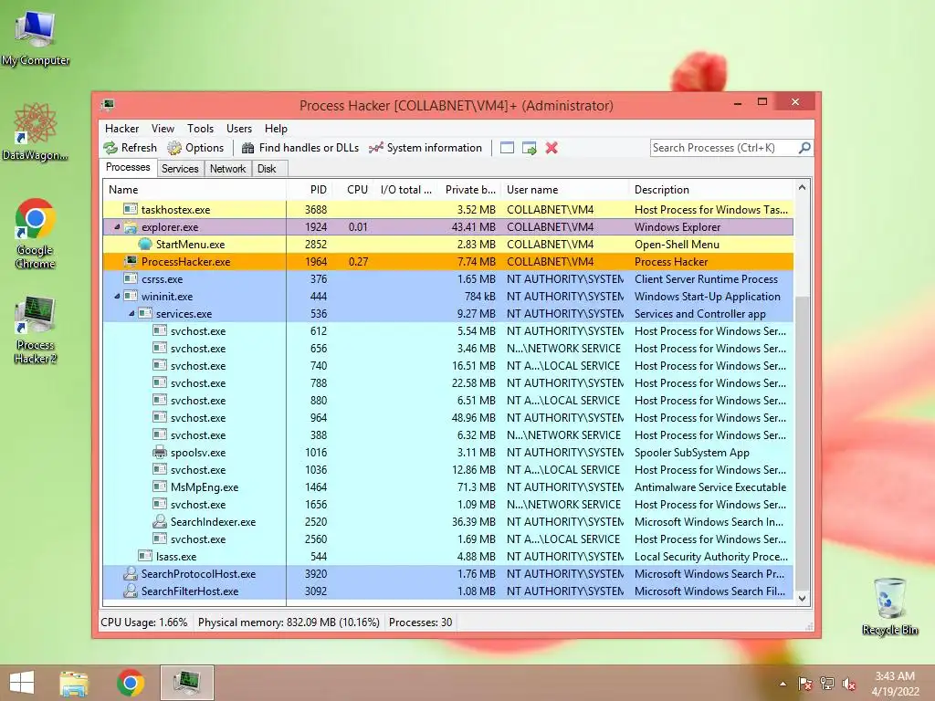Open the DataWagon desktop shortcut
Viewport: 935px width, 701px height.
click(36, 131)
